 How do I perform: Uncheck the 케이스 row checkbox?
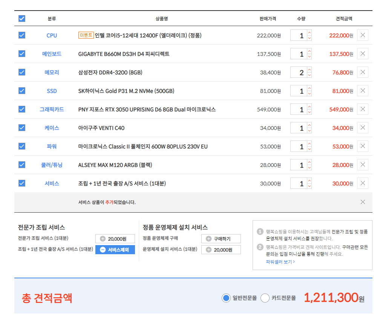point(22,128)
